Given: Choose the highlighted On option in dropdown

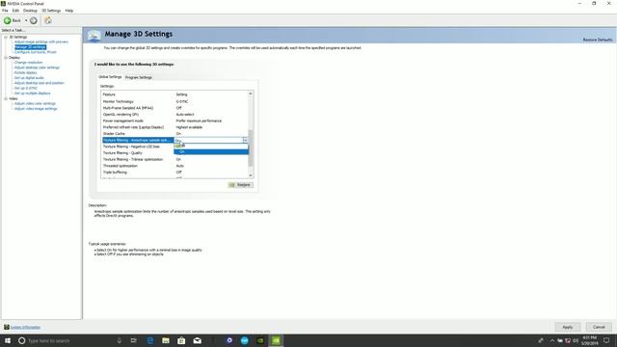Looking at the screenshot, I should coord(211,151).
